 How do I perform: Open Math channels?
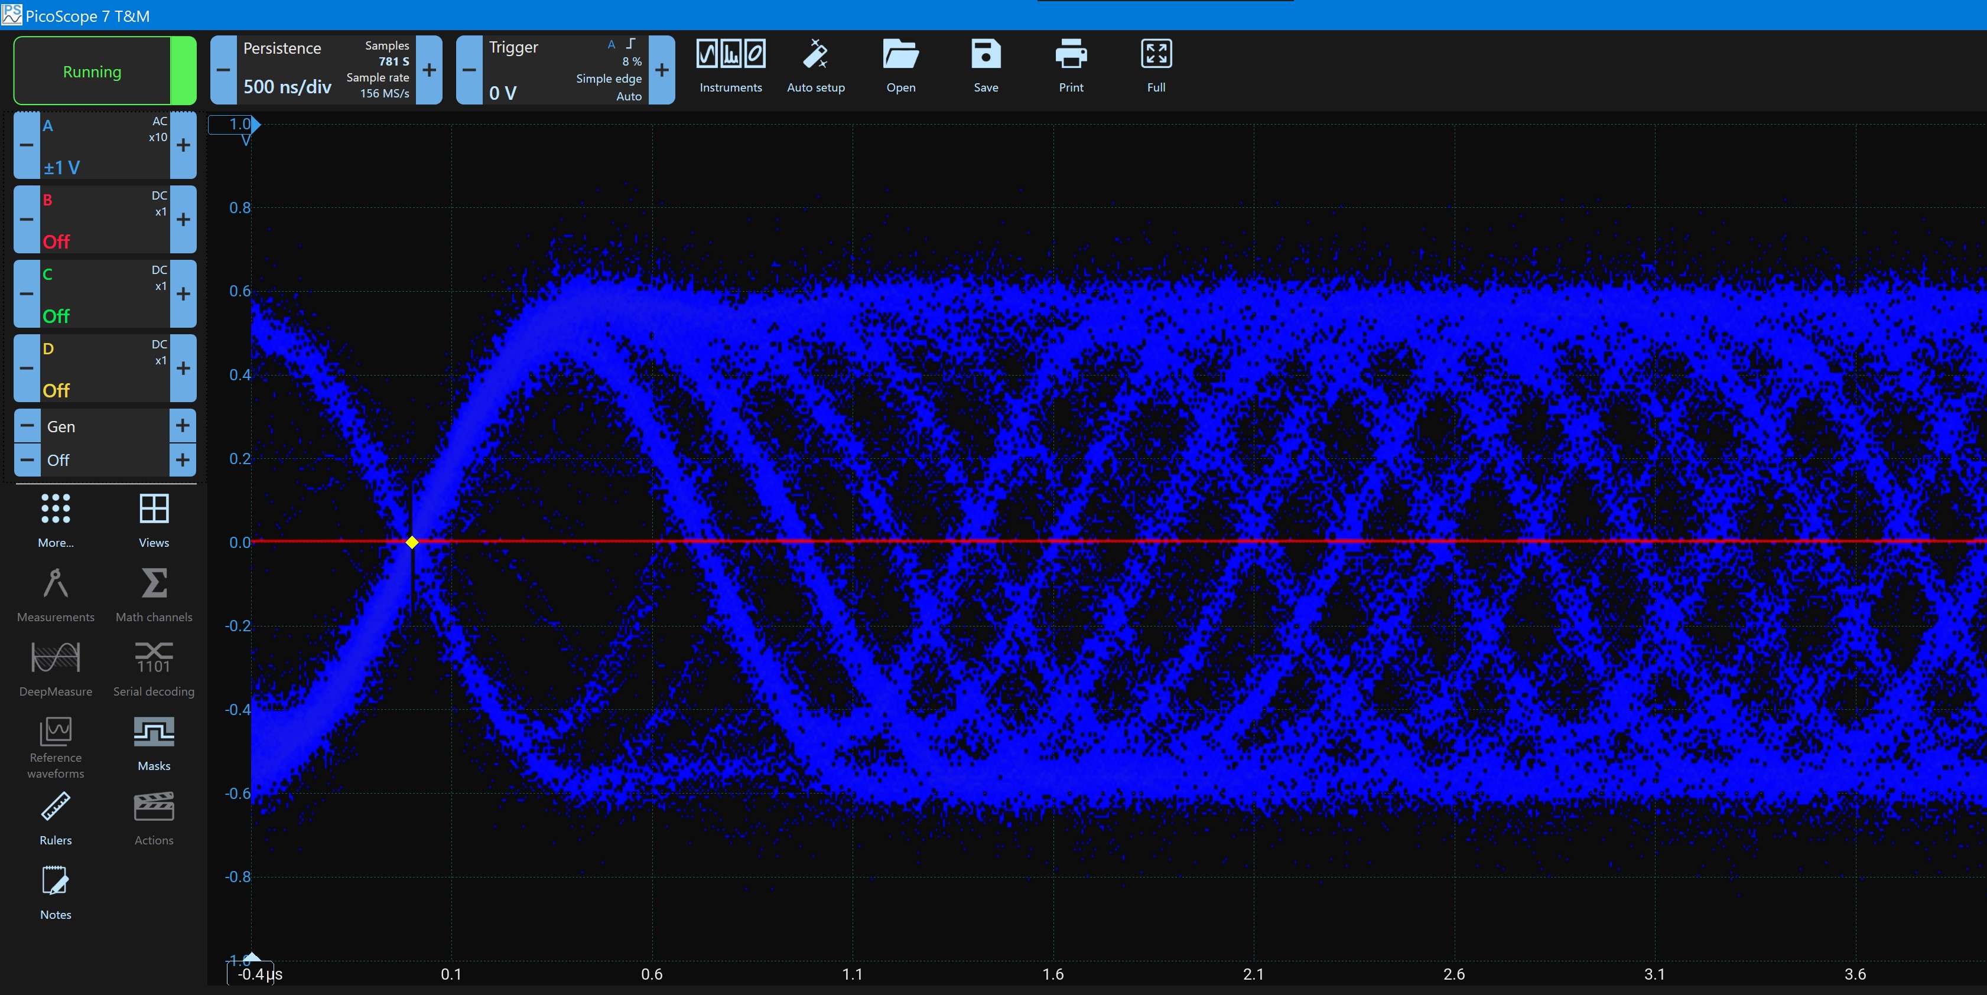pyautogui.click(x=152, y=593)
